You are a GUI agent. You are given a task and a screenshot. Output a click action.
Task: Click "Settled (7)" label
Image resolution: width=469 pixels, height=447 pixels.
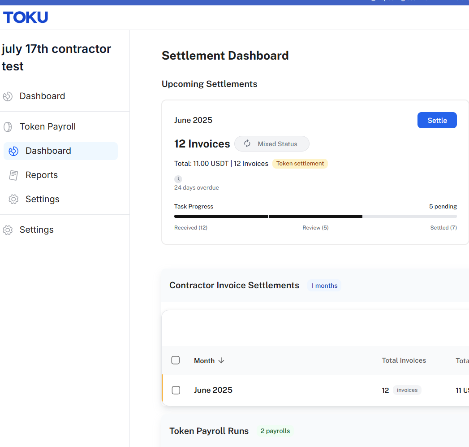(443, 228)
